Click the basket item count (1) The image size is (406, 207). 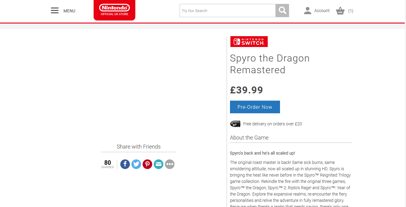pyautogui.click(x=351, y=11)
